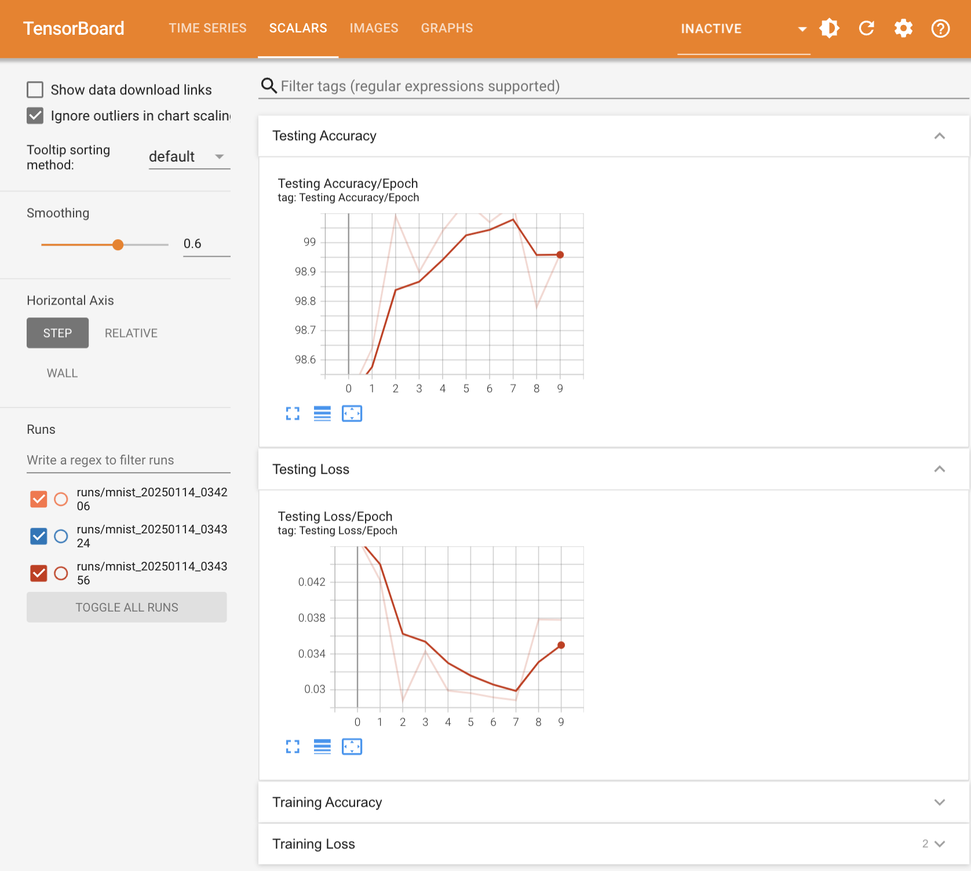Screen dimensions: 971x871
Task: Select Relative horizontal axis
Action: (x=131, y=333)
